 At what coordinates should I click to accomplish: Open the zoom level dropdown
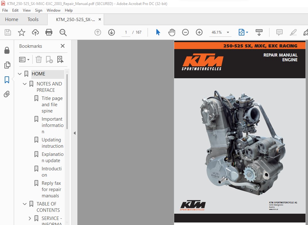tap(228, 32)
